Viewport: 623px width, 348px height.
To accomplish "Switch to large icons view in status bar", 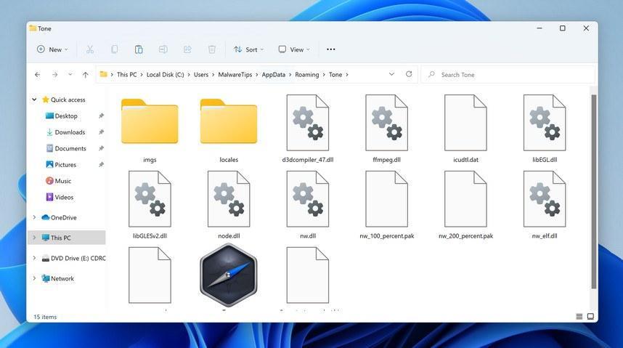I will (x=590, y=317).
